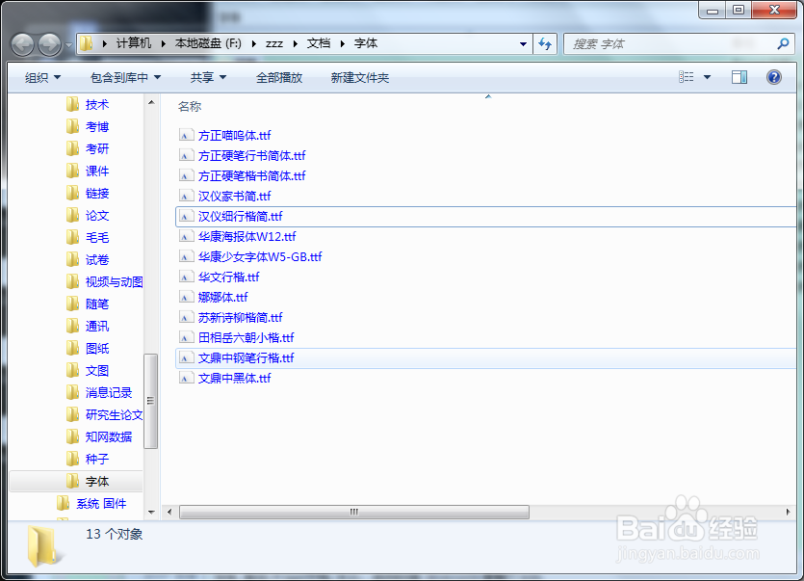
Task: Click the file list scroll right arrow
Action: coord(788,512)
